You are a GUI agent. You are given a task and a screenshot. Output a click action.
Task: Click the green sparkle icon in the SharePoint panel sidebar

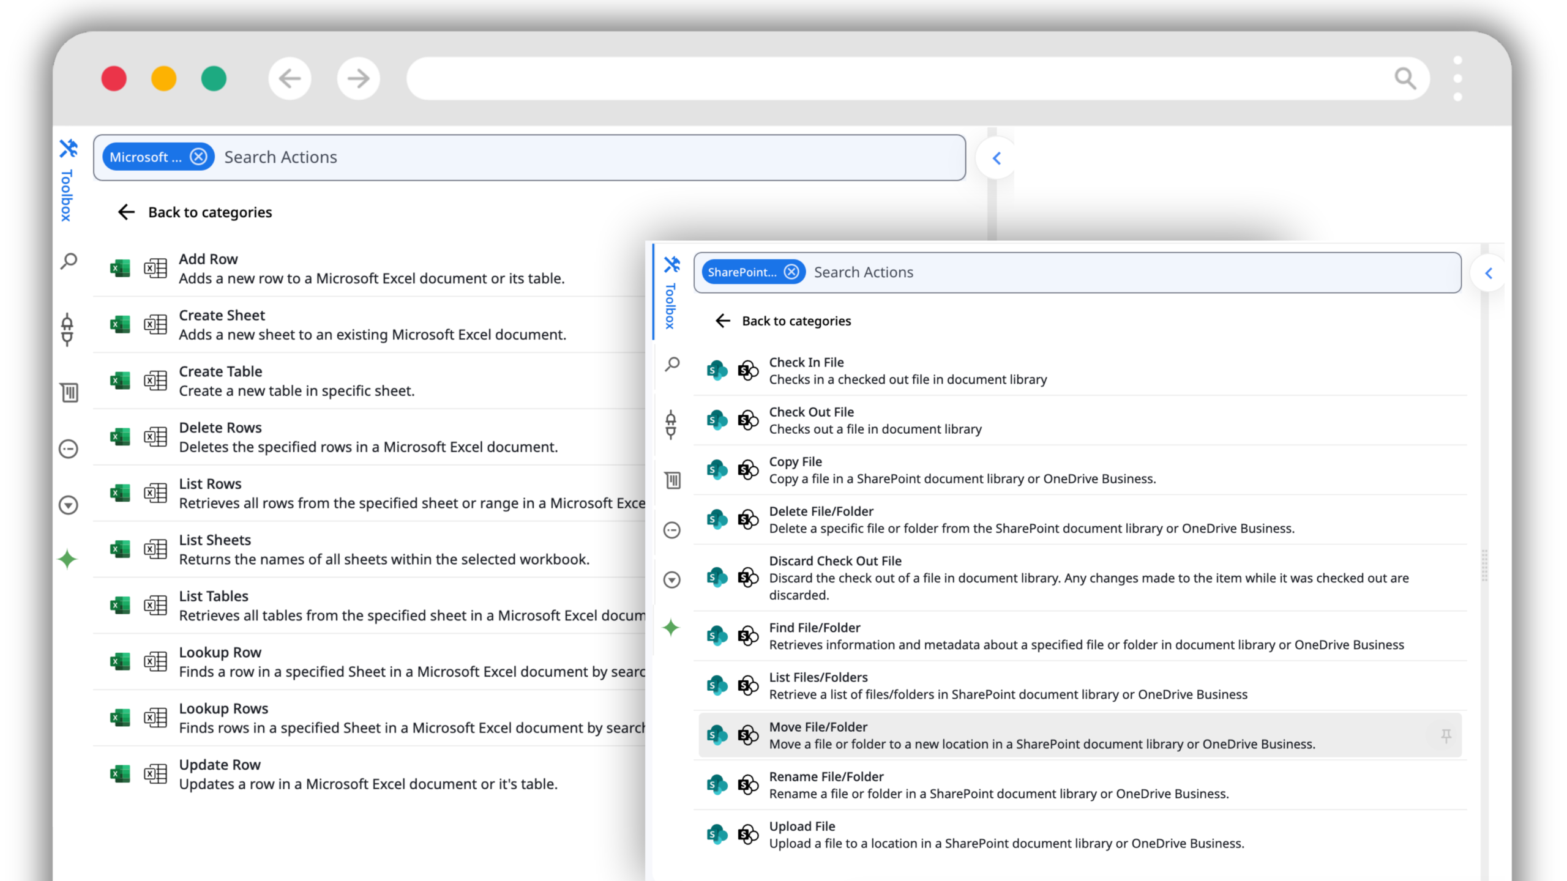(671, 627)
